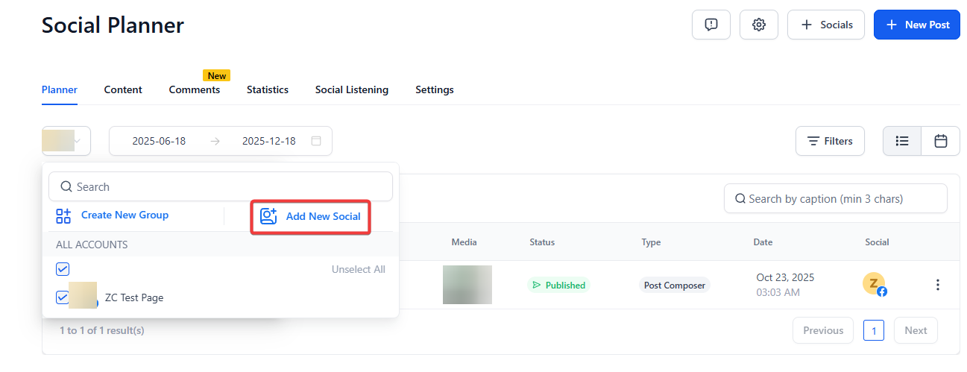Go to page 1
Viewport: 967px width, 372px height.
pos(874,330)
